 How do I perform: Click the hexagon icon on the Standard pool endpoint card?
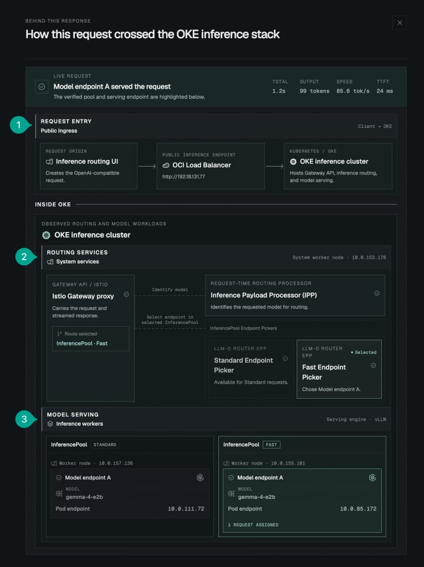200,478
